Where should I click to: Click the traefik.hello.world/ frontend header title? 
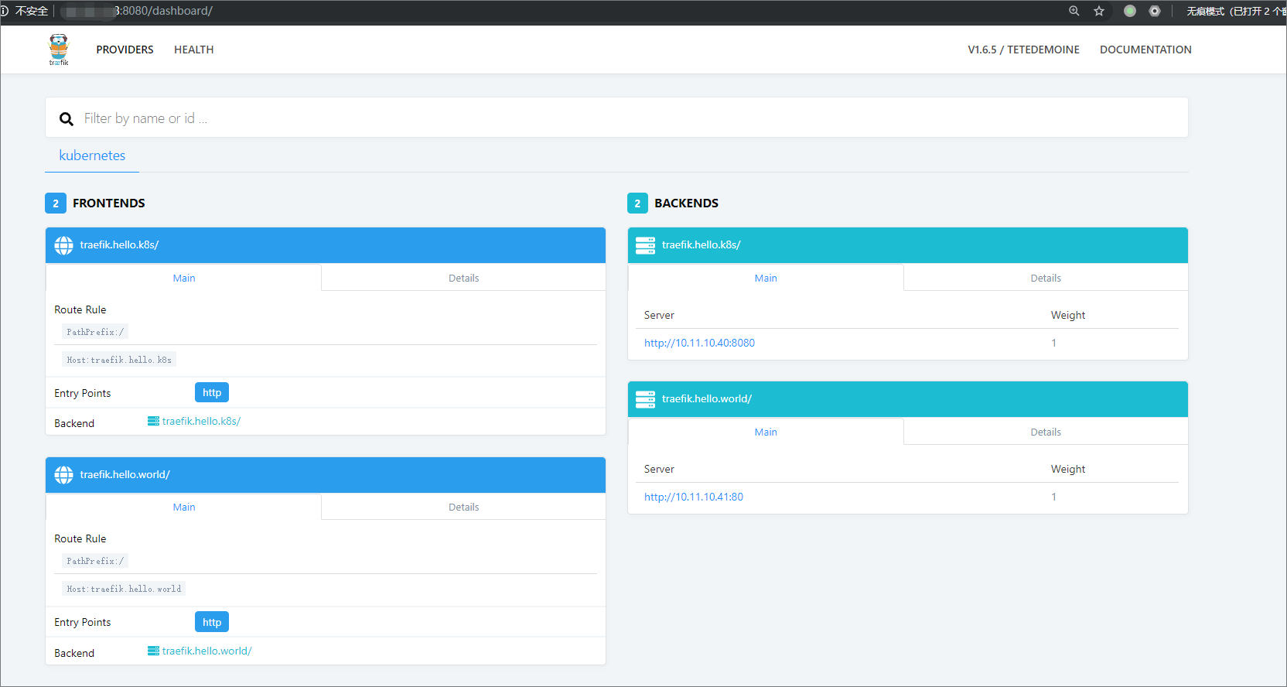(125, 474)
